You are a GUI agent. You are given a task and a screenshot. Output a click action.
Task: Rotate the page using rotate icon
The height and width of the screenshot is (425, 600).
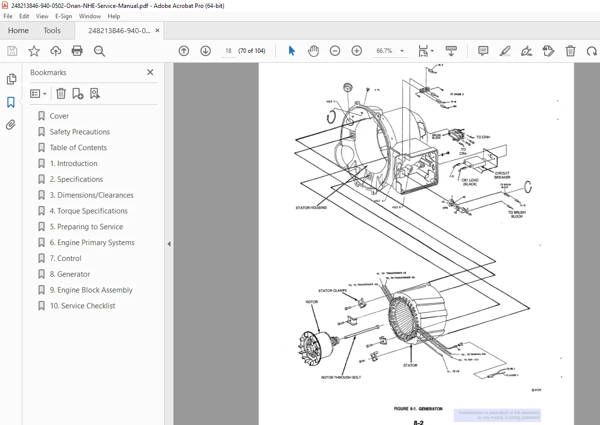[591, 51]
